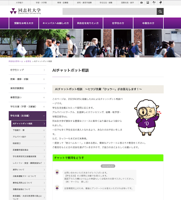Open the 研究・産官学連携 top menu

point(84,3)
